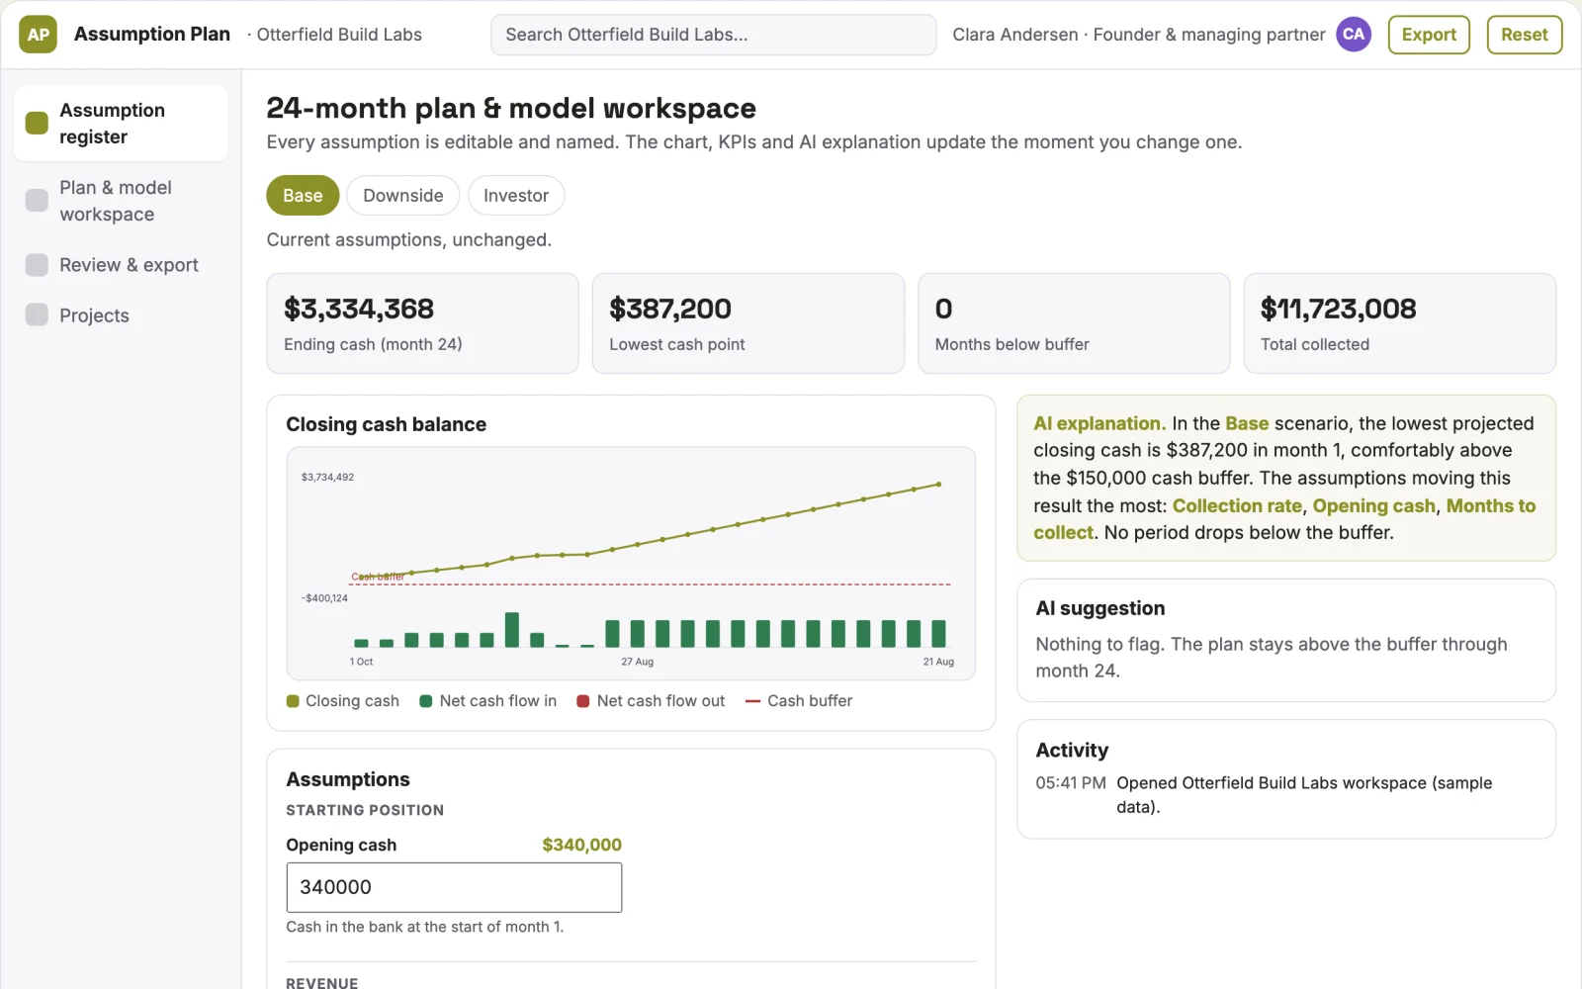The image size is (1582, 989).
Task: Click the REVENUE section label
Action: 322,983
